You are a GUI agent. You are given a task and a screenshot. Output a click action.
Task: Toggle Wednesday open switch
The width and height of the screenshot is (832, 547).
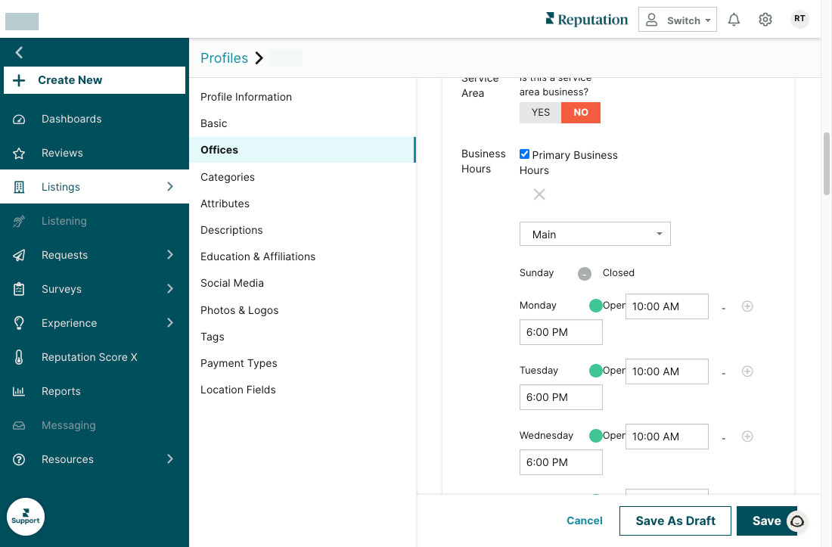pyautogui.click(x=596, y=436)
